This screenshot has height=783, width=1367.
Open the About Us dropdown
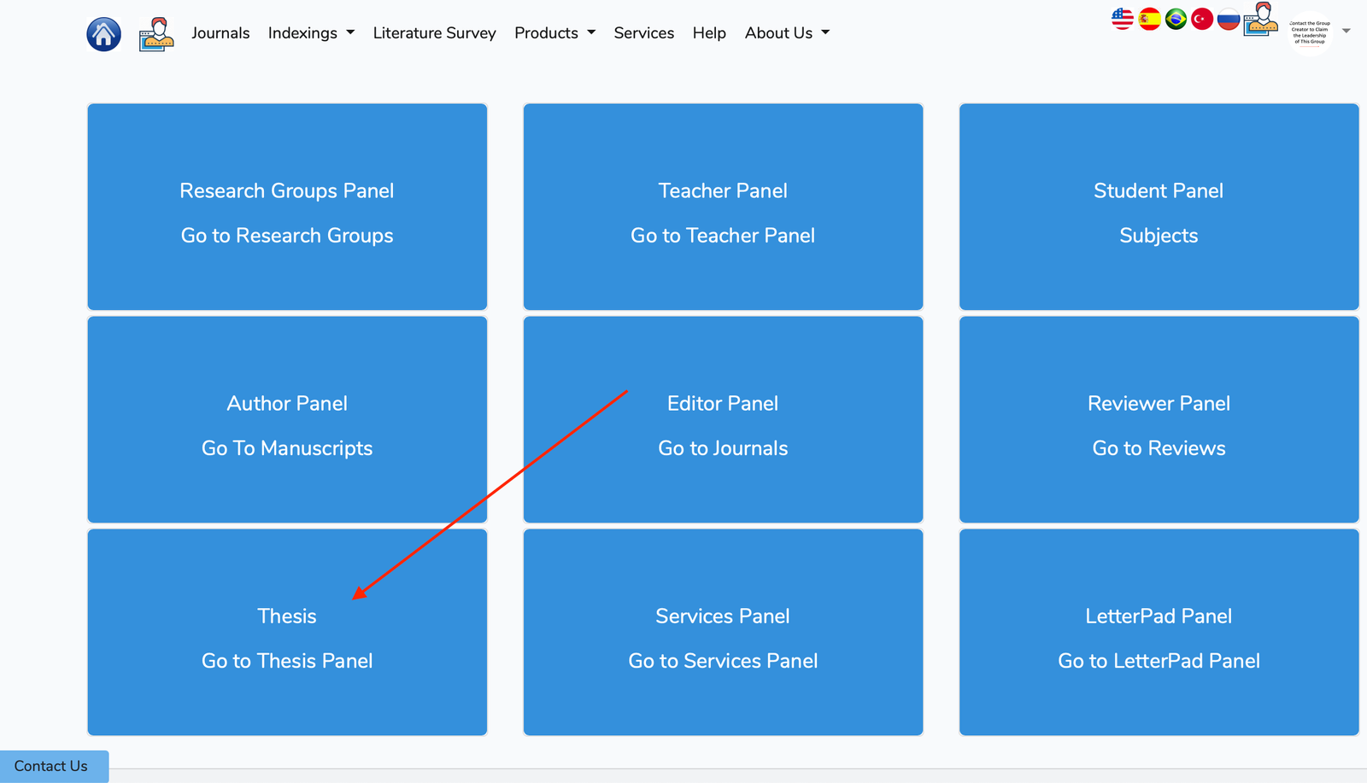[787, 32]
